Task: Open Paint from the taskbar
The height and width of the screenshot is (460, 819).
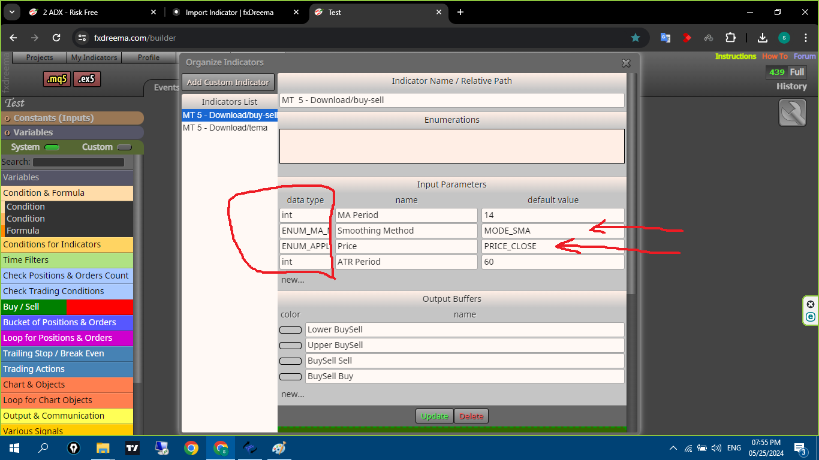Action: pyautogui.click(x=279, y=448)
